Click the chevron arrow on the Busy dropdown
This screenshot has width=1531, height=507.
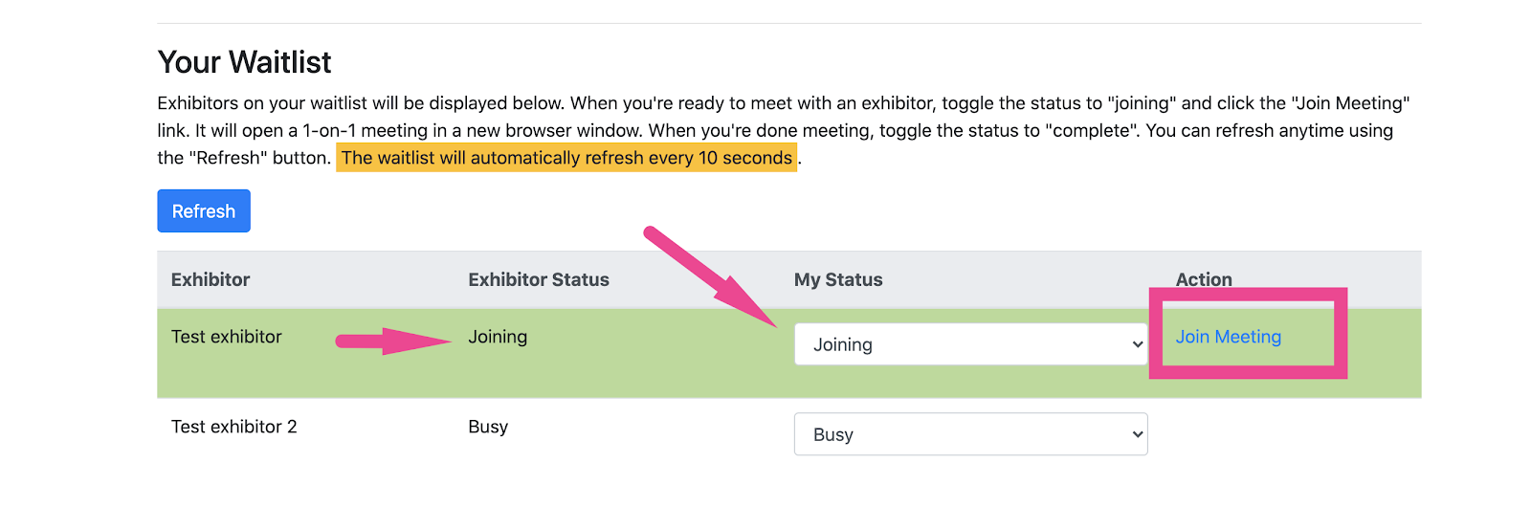tap(1137, 434)
